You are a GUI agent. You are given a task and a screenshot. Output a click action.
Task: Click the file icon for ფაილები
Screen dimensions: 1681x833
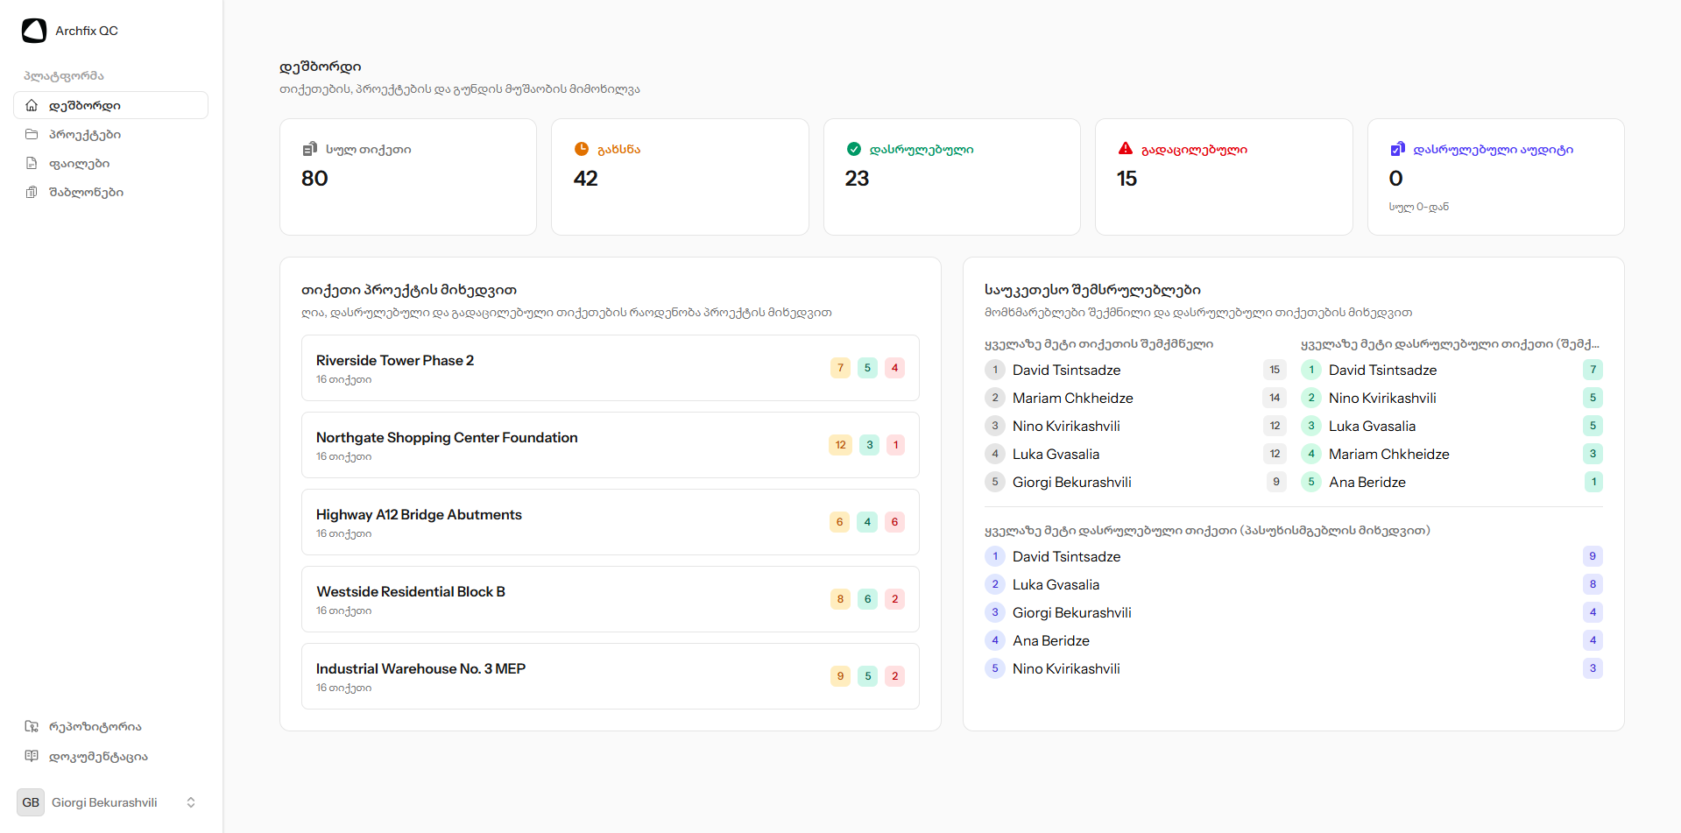tap(32, 163)
